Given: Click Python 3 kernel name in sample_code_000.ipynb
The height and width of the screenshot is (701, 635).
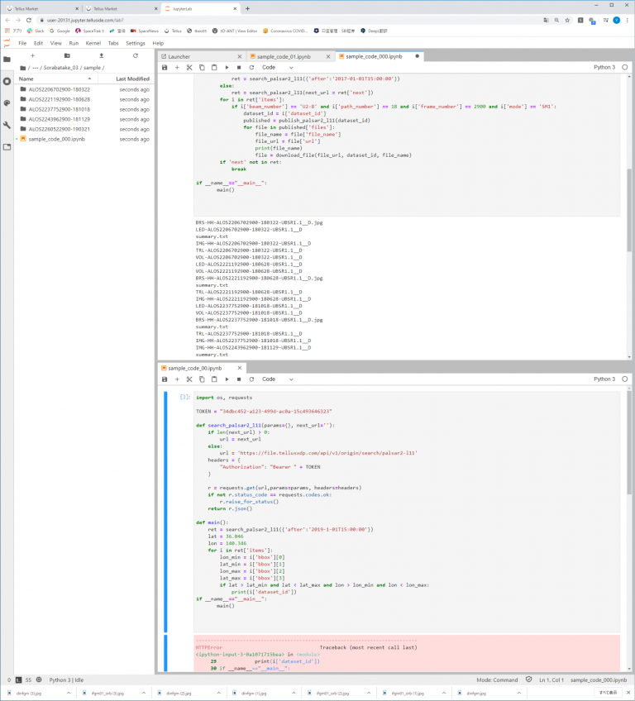Looking at the screenshot, I should [x=604, y=68].
